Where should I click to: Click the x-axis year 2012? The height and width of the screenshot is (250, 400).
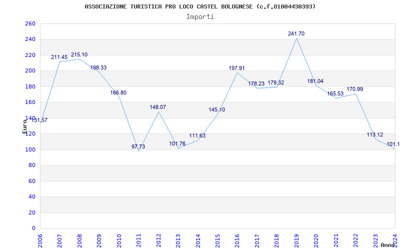(158, 241)
